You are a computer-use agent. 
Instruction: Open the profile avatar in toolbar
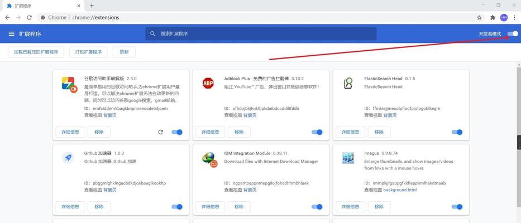pos(504,18)
